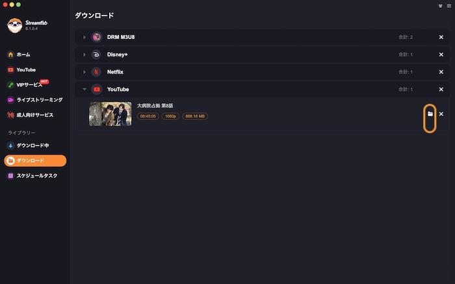Expand the DRM M3U8 group

[x=84, y=37]
